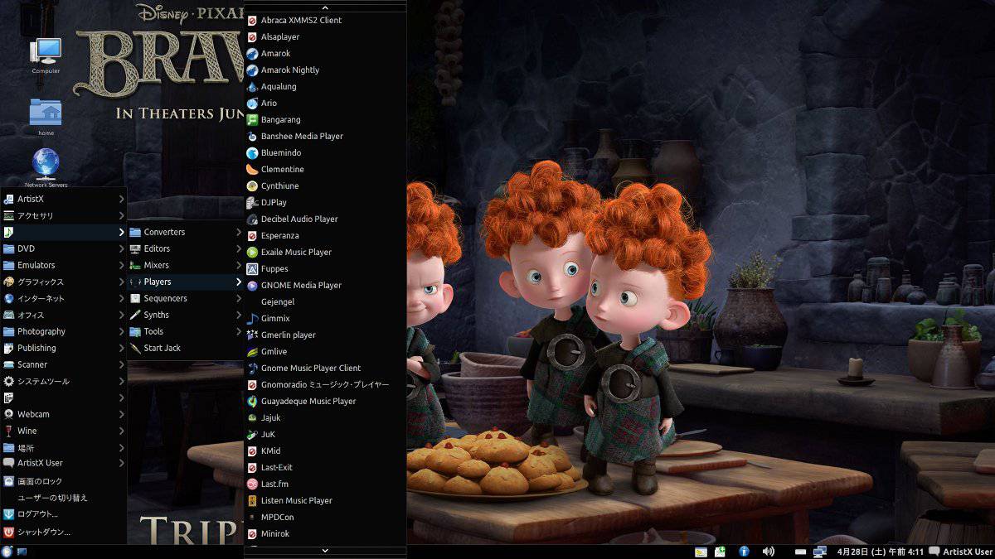Click the green-plus mail tray icon

[x=721, y=552]
